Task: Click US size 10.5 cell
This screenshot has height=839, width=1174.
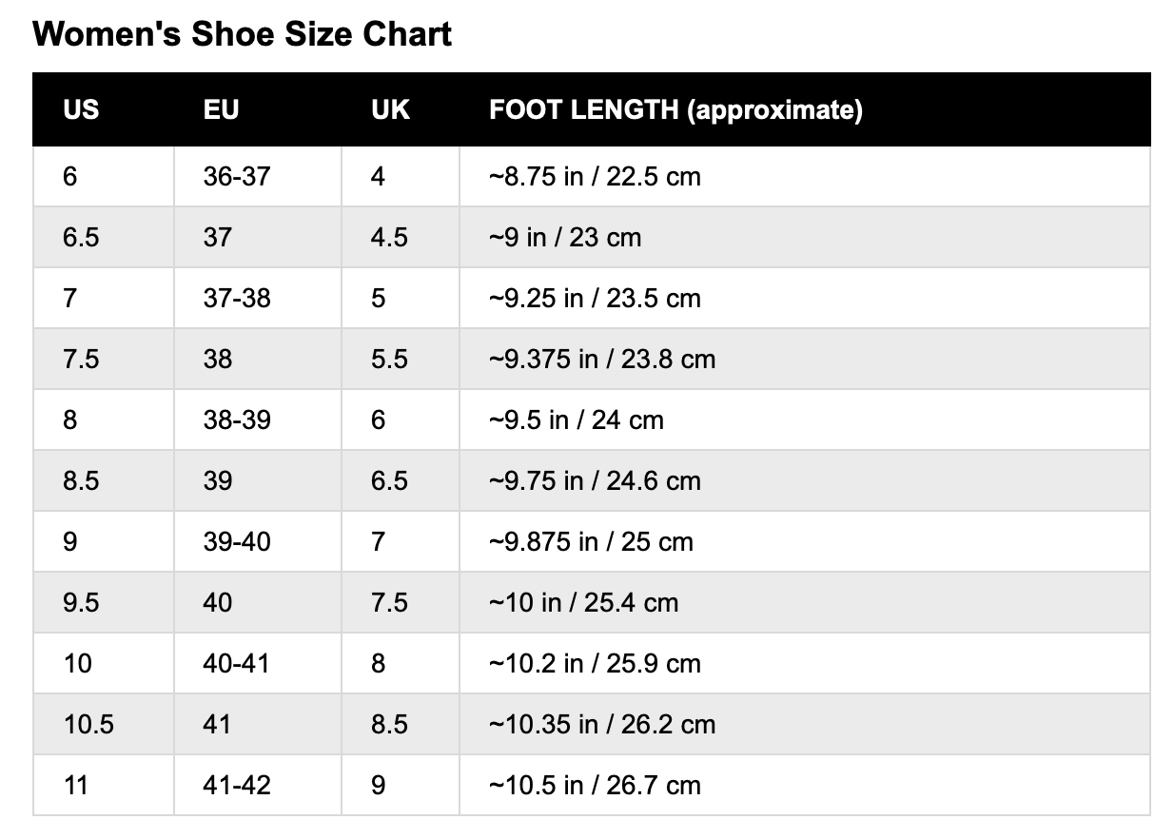Action: (x=104, y=724)
